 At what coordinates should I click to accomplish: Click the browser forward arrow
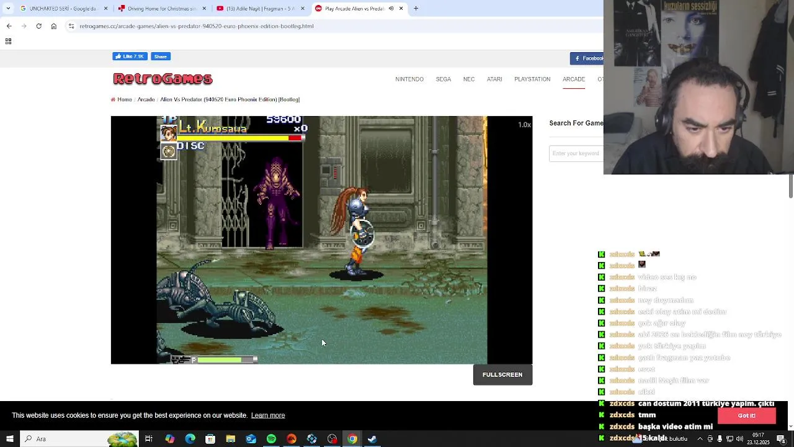click(24, 26)
